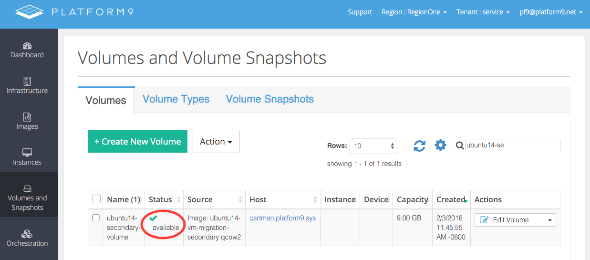Click the Platform9 logo
The width and height of the screenshot is (590, 260).
[x=74, y=12]
